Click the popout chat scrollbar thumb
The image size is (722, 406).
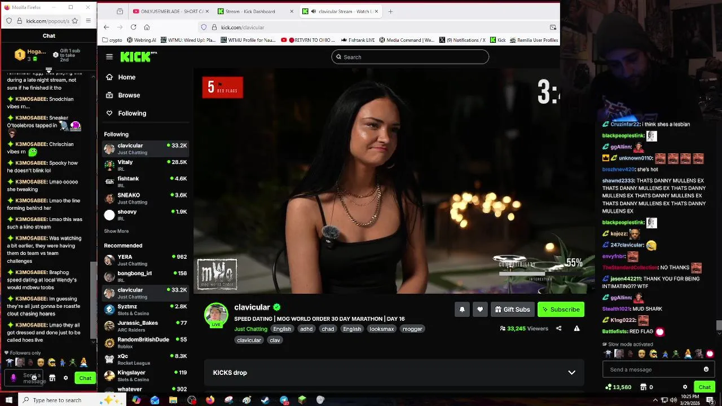(x=94, y=300)
